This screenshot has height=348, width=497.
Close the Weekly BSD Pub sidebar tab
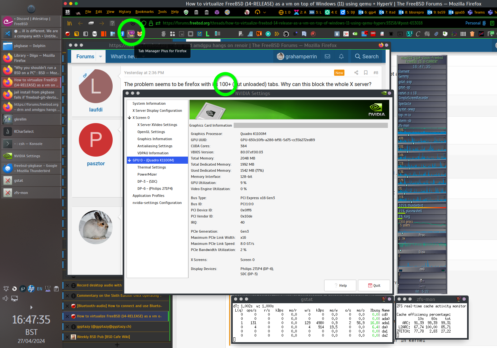pos(67,337)
